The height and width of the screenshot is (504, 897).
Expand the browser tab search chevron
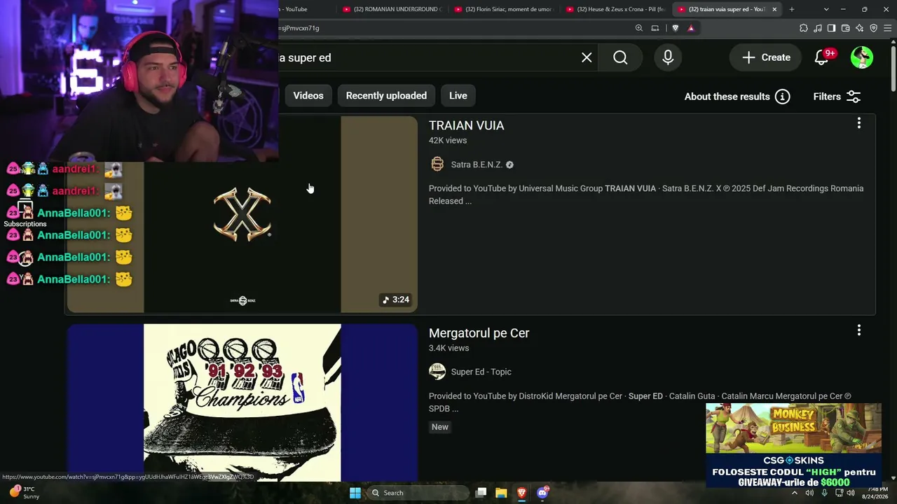point(826,9)
